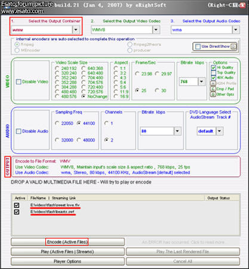Expand the Output Container dropdown
This screenshot has height=269, width=249.
pos(76,30)
